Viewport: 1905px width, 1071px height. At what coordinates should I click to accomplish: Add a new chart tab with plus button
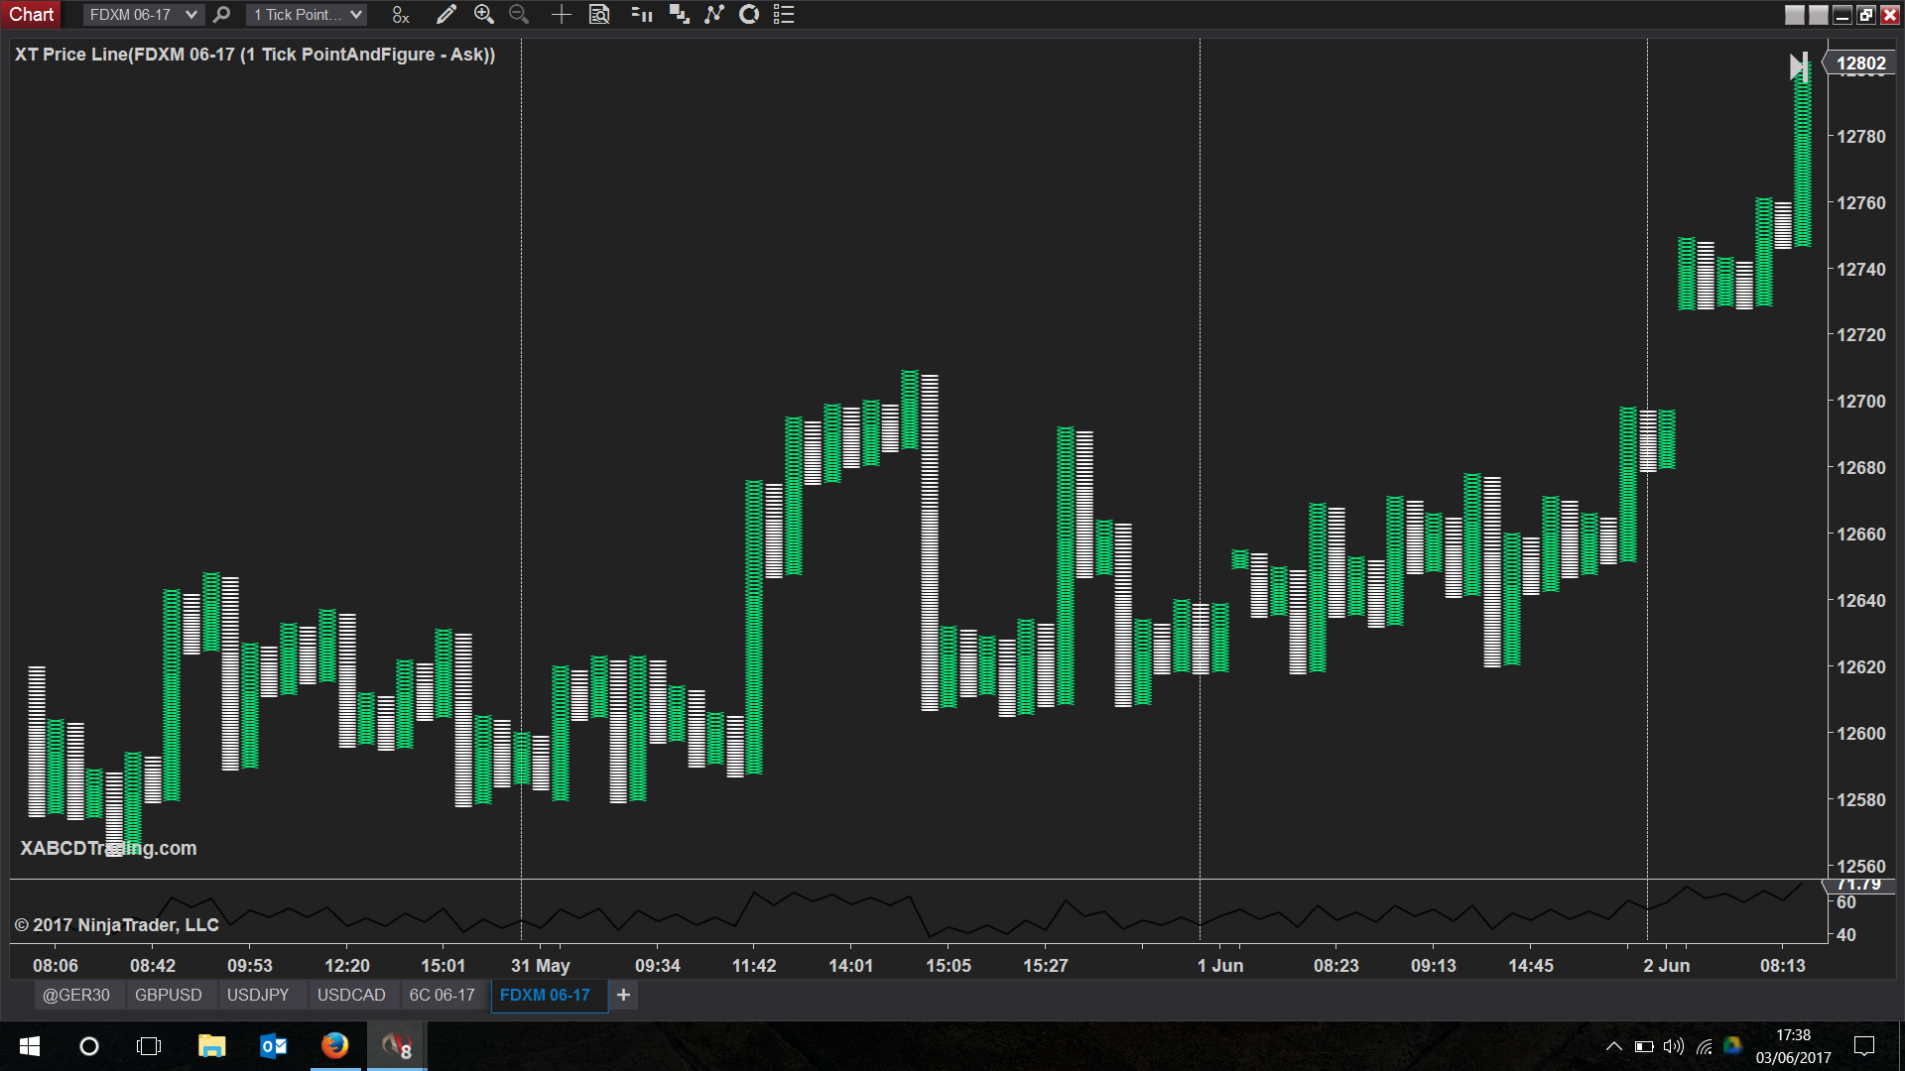[623, 995]
